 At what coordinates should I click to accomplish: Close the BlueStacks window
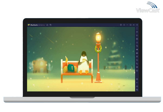(x=134, y=25)
